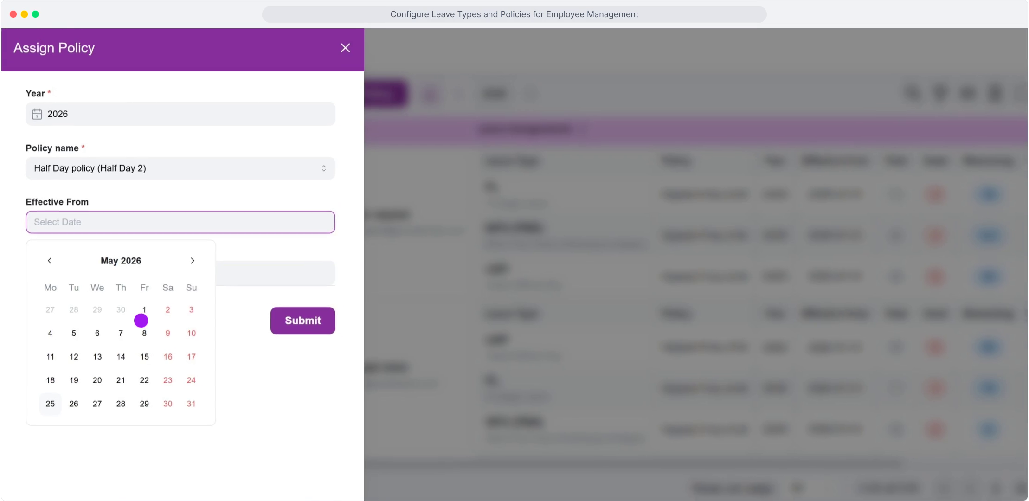Image resolution: width=1029 pixels, height=501 pixels.
Task: Click the calendar icon in Year field
Action: pos(37,114)
